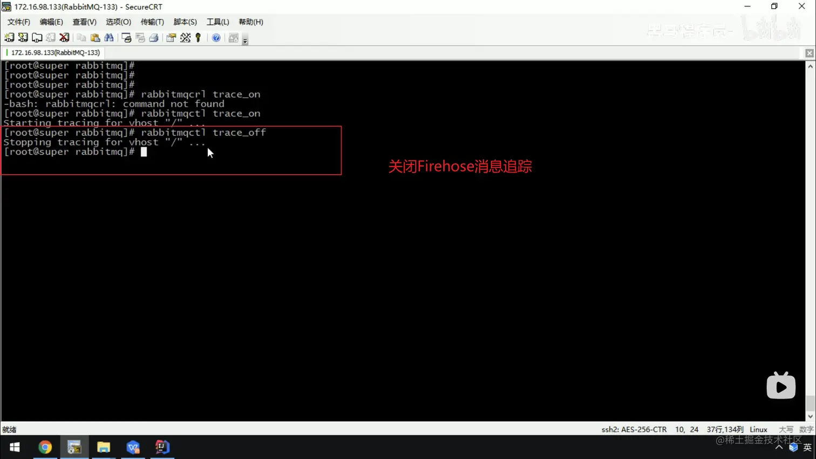Image resolution: width=816 pixels, height=459 pixels.
Task: Click the blue app icon on taskbar
Action: (x=133, y=447)
